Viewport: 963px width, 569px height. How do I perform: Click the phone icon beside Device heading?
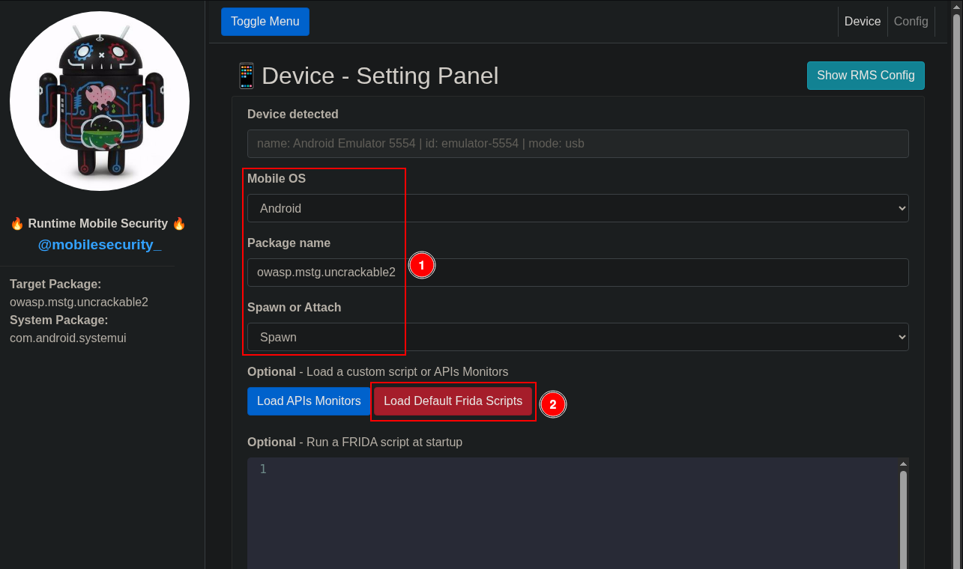[x=246, y=76]
